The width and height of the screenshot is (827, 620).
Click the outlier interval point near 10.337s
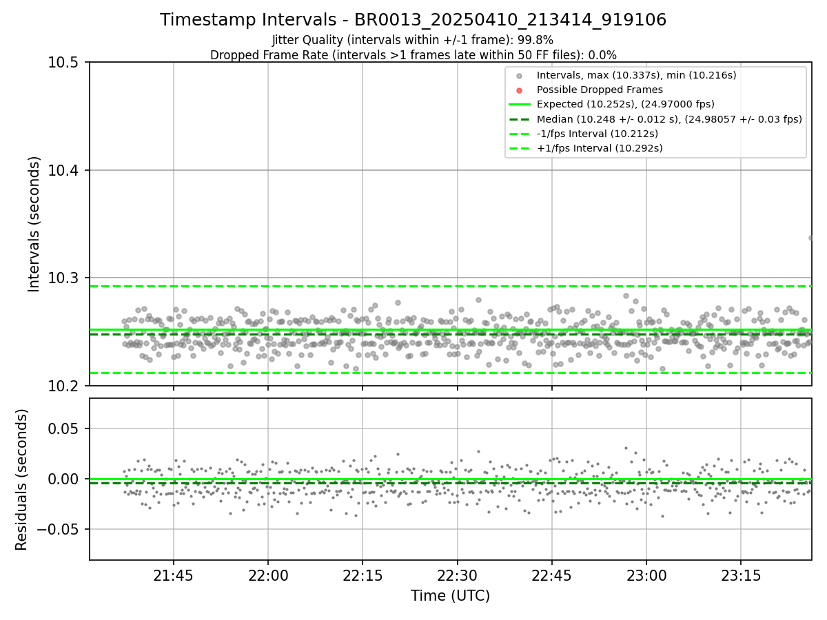point(810,238)
